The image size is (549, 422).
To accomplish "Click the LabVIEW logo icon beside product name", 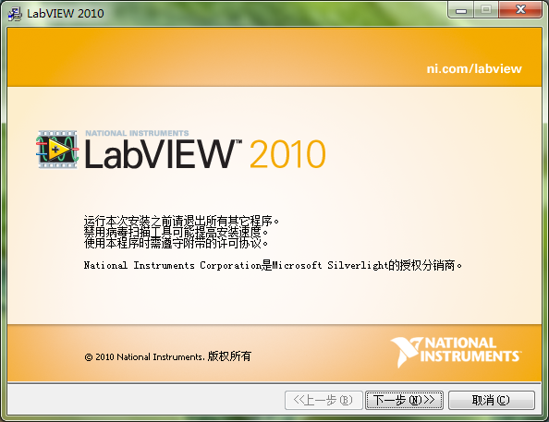I will [57, 150].
